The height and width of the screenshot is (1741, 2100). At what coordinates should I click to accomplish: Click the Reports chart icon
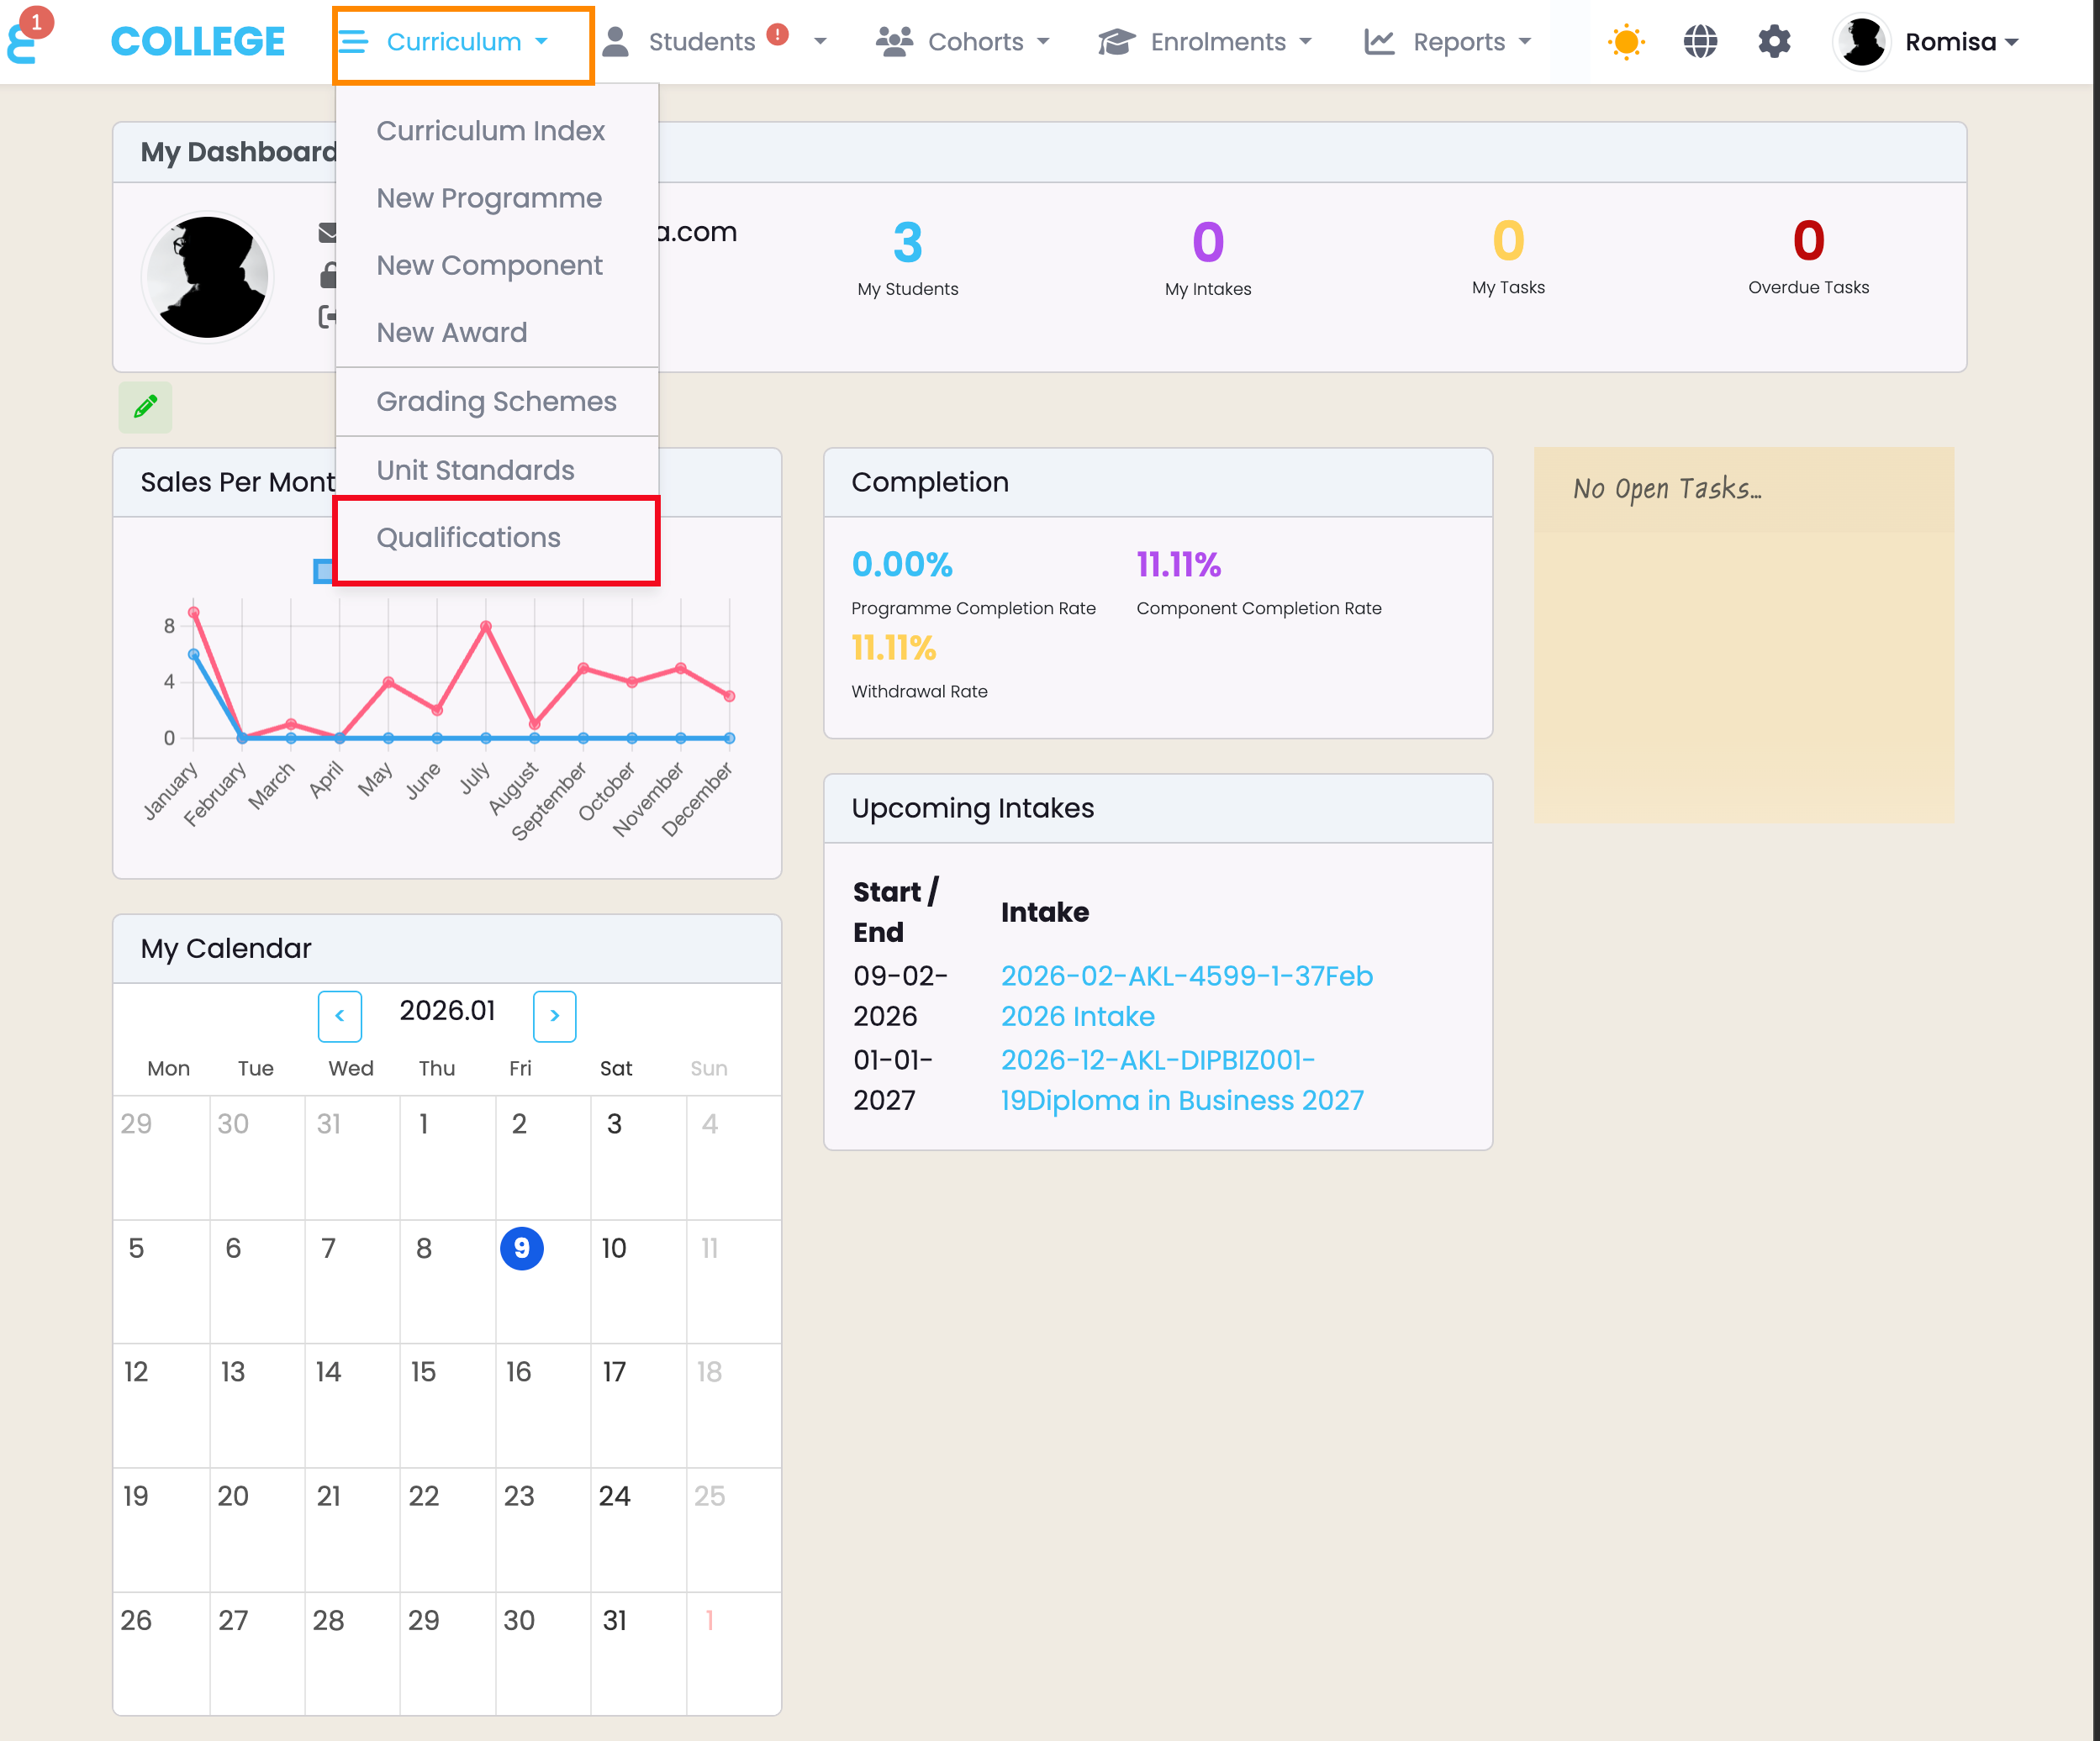(x=1379, y=42)
